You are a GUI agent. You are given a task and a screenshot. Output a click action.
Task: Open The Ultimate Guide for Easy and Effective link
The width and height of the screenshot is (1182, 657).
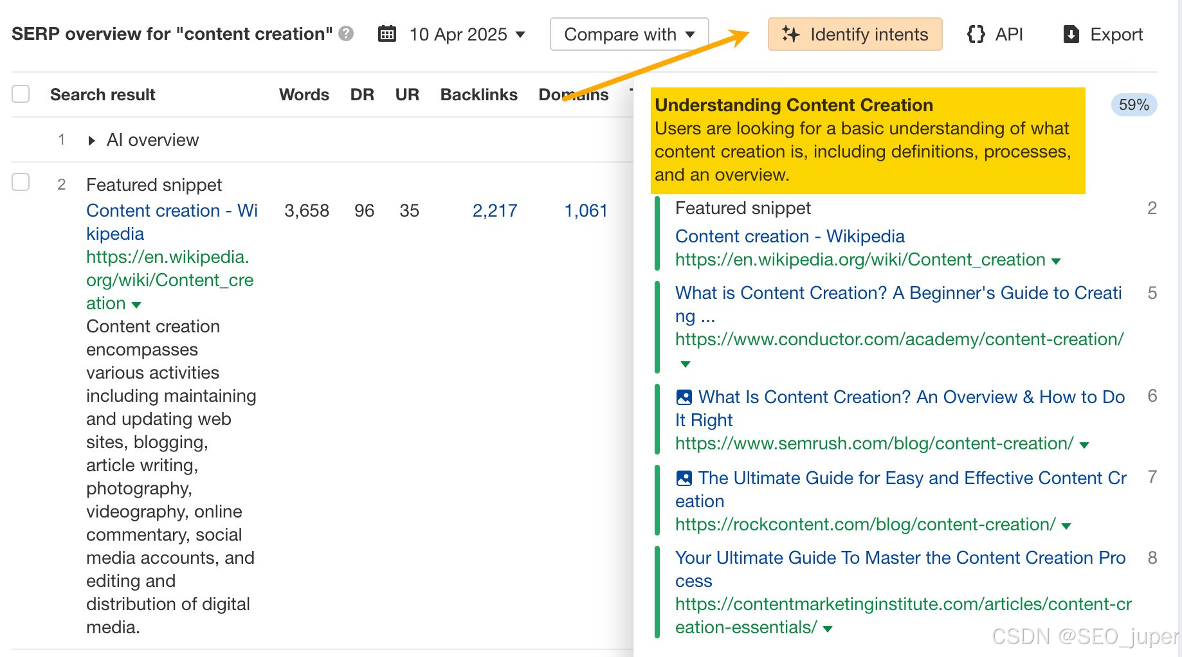coord(901,489)
